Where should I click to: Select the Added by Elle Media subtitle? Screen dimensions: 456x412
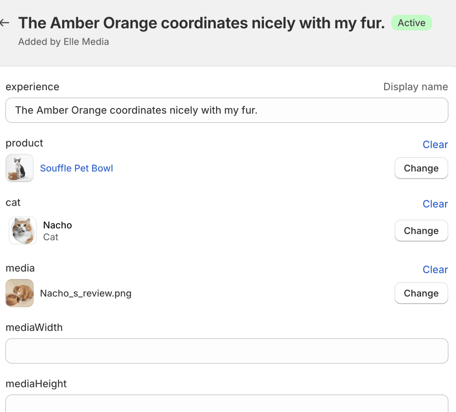[64, 42]
